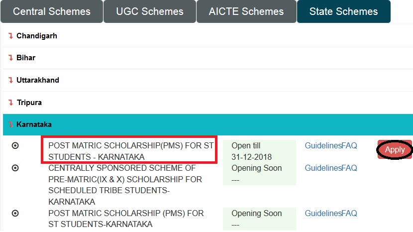The width and height of the screenshot is (413, 232).
Task: Expand the Bihar state section
Action: (26, 58)
